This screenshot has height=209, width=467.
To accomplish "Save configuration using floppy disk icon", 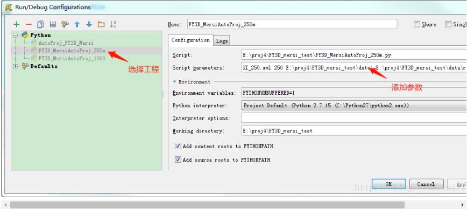I will click(53, 24).
